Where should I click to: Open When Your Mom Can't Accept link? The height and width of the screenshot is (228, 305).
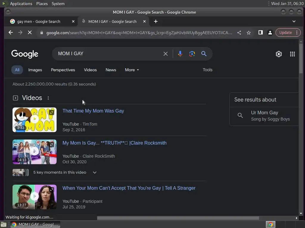tap(129, 188)
